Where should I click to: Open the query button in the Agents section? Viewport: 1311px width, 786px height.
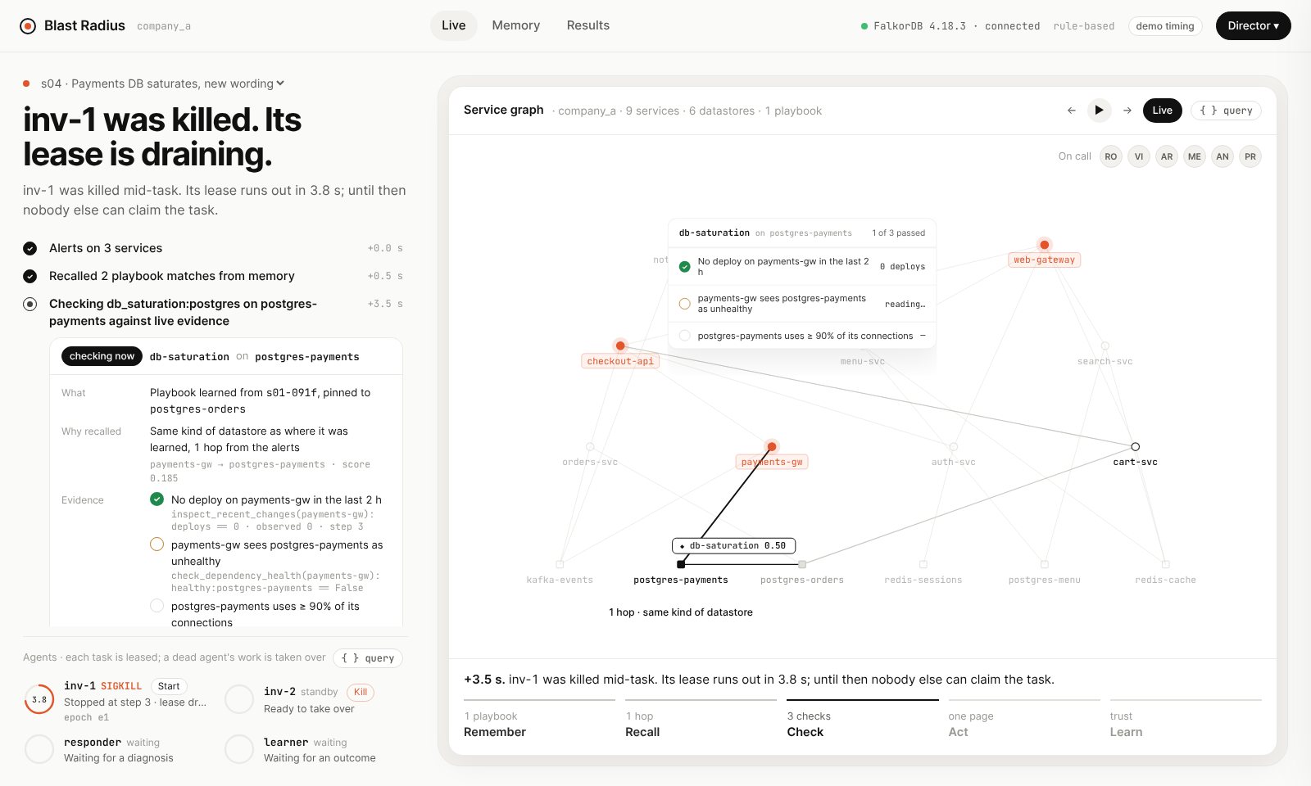click(x=368, y=657)
